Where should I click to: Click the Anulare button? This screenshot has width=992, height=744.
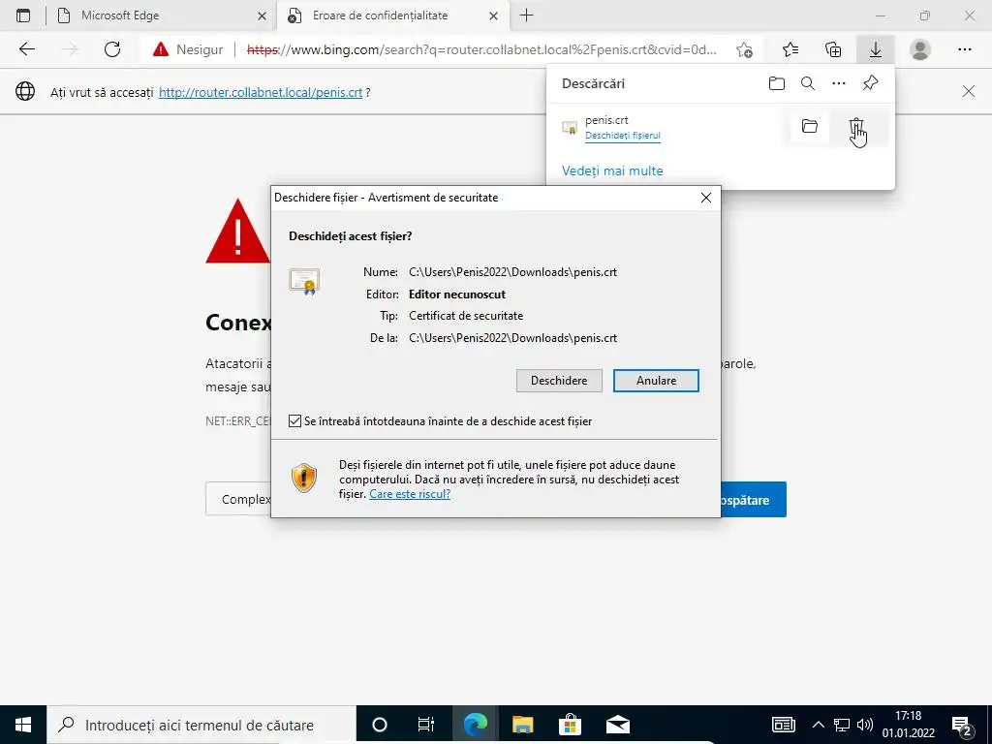pyautogui.click(x=656, y=381)
